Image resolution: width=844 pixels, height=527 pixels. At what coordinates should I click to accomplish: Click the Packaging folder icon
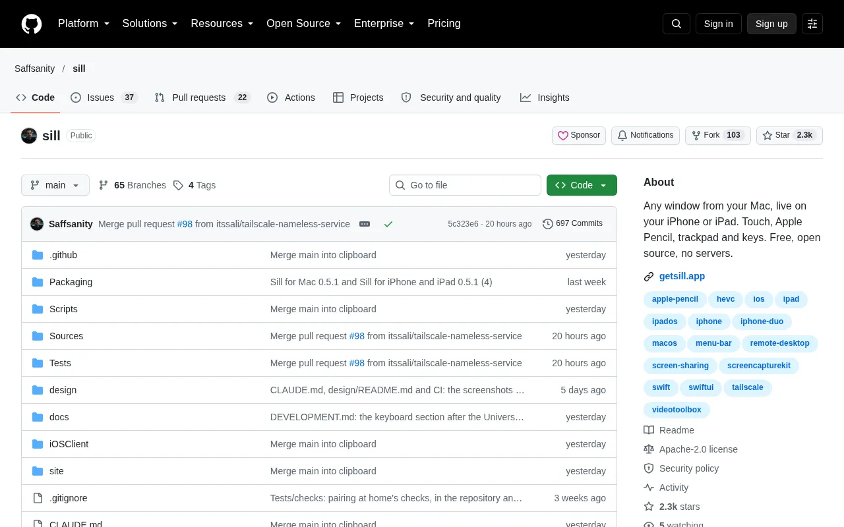click(x=38, y=282)
